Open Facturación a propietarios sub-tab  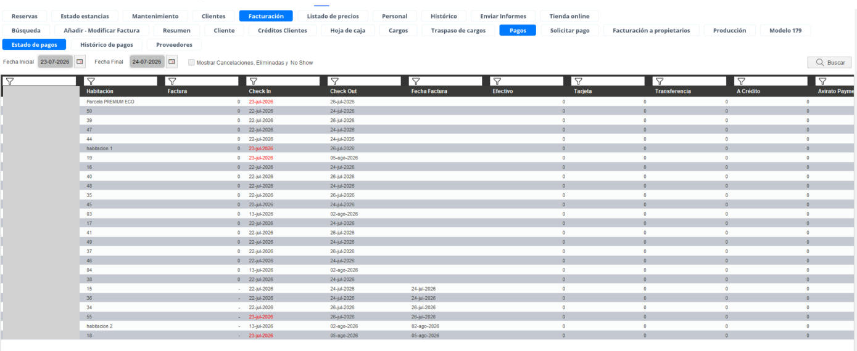[x=652, y=30]
